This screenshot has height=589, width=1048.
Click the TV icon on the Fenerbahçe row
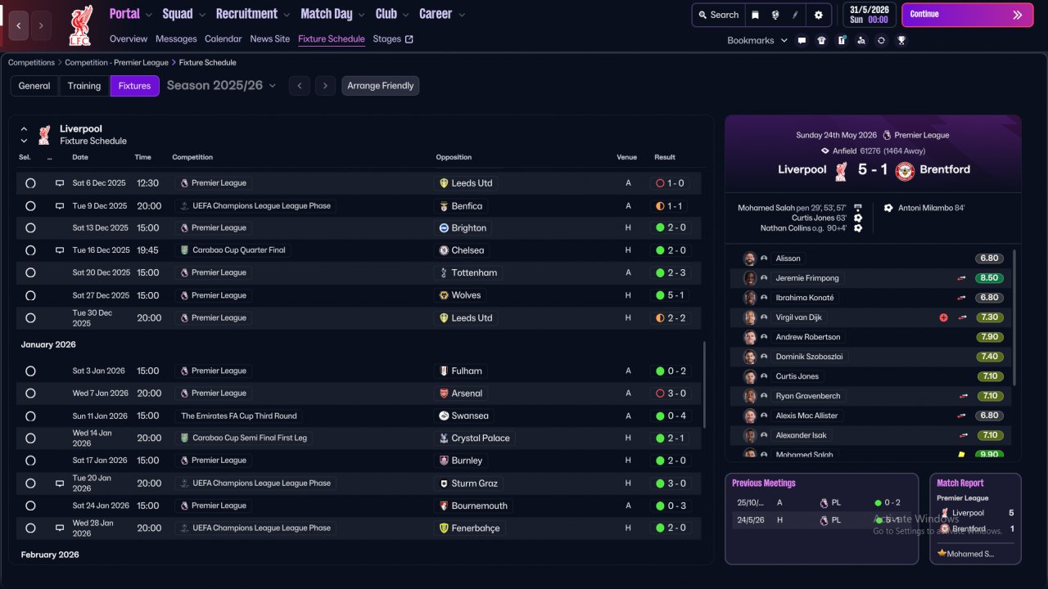(60, 528)
